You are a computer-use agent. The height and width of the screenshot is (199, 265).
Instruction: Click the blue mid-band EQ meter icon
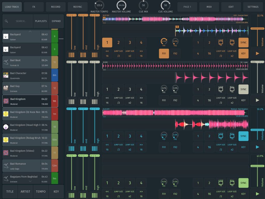pos(83,148)
